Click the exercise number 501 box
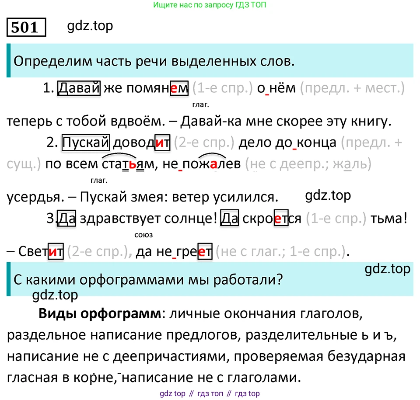420x400 pixels. click(26, 28)
